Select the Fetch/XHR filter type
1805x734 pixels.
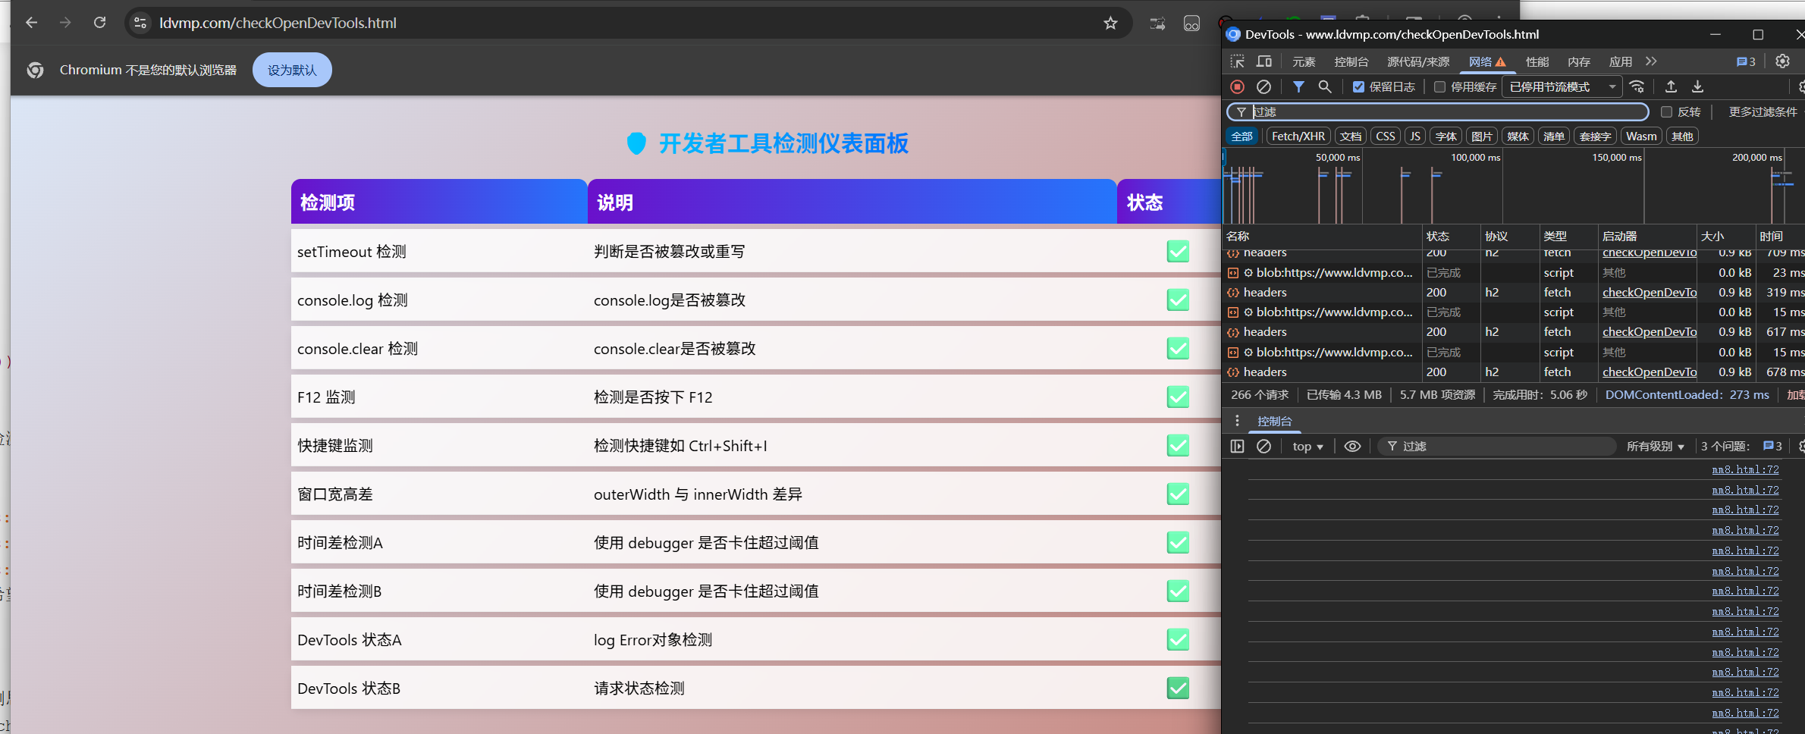(1298, 136)
